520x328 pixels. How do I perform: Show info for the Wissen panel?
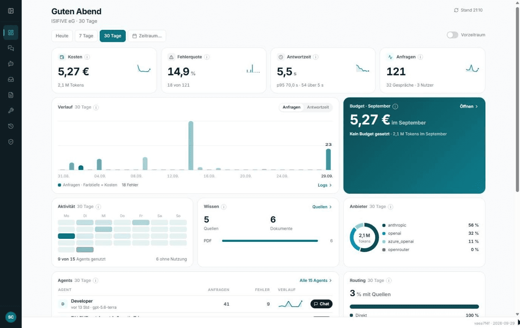coord(224,207)
